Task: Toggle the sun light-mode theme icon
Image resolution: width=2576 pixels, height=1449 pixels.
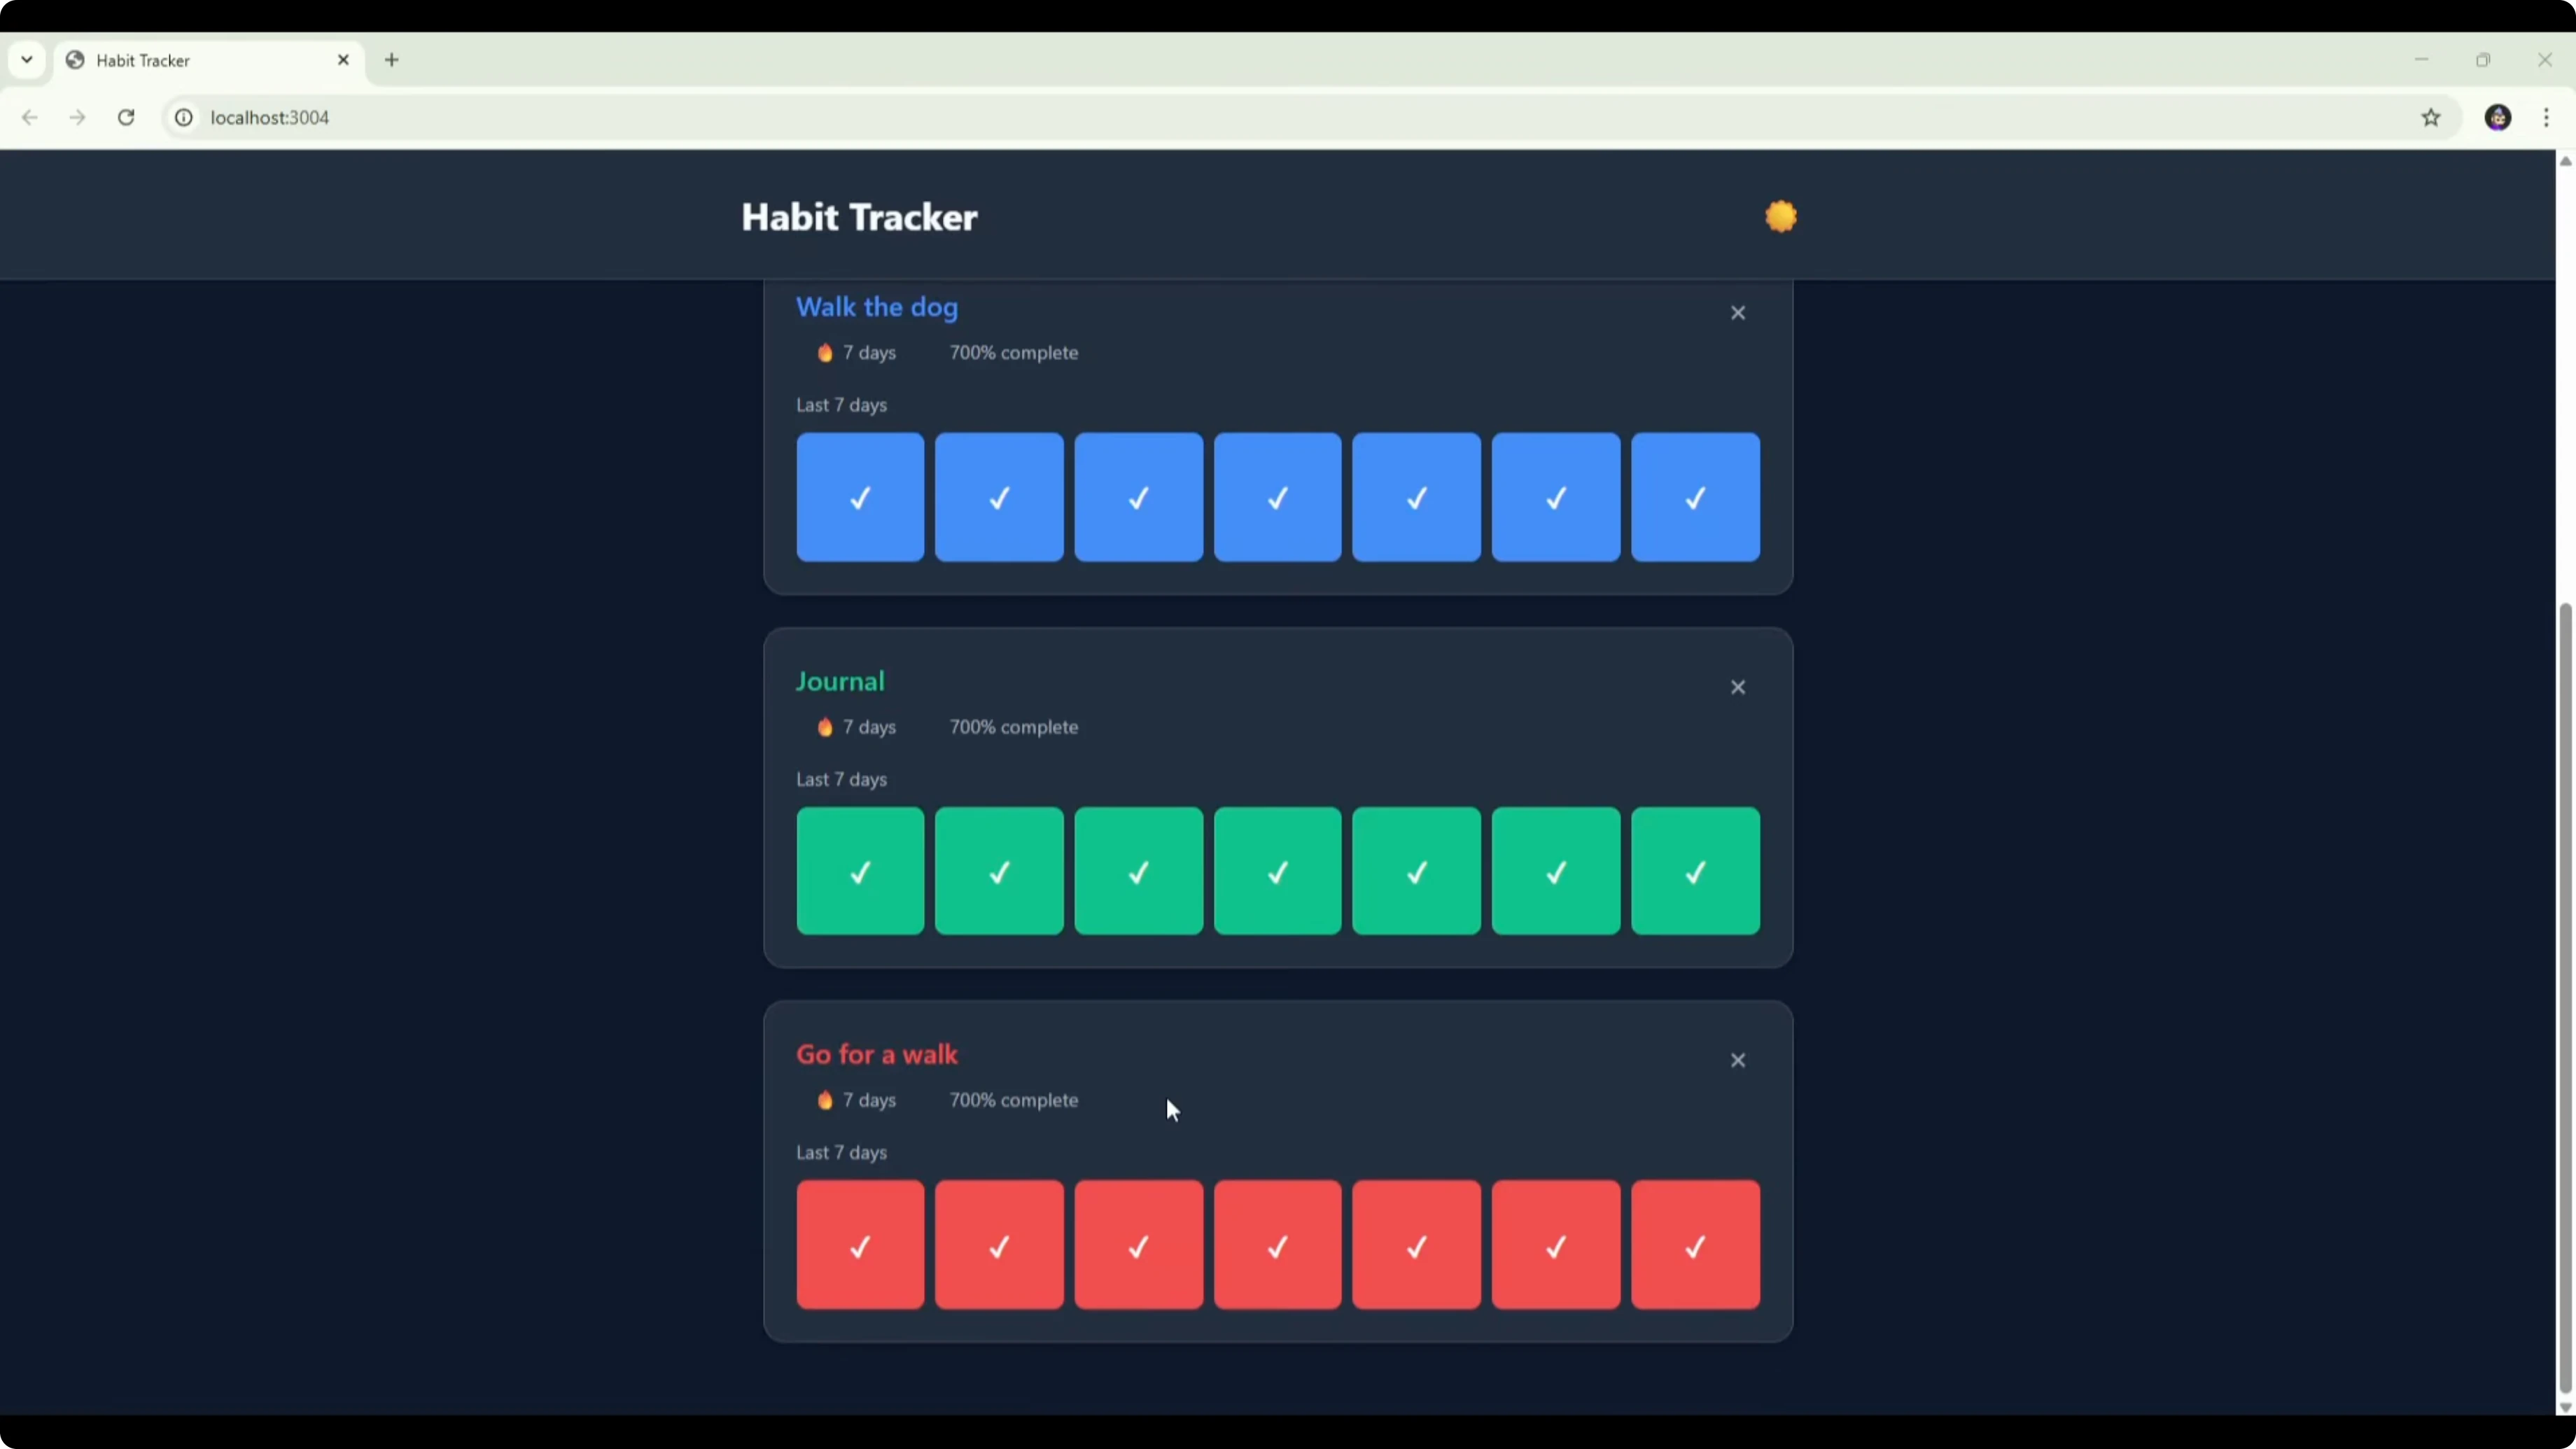Action: coord(1780,216)
